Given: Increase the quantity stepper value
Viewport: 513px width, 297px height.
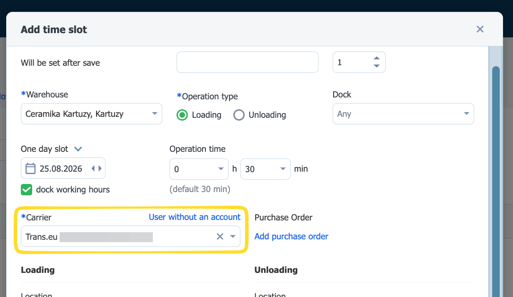Looking at the screenshot, I should tap(377, 58).
